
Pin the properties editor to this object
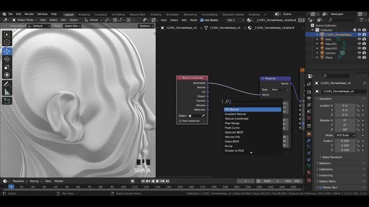coord(364,83)
